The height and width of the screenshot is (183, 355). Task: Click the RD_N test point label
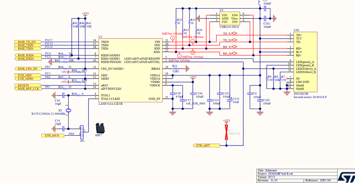pyautogui.click(x=227, y=53)
